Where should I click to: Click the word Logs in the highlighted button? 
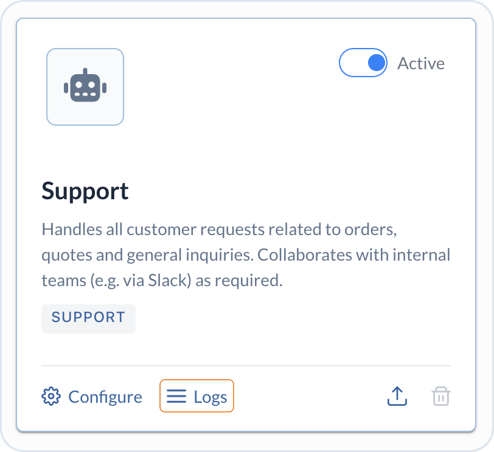point(210,397)
